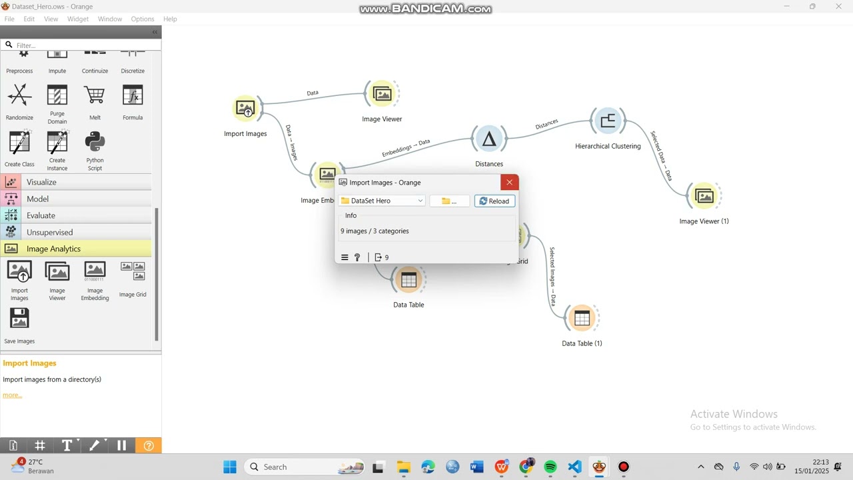The image size is (853, 480).
Task: Open help question mark in Import Images dialog
Action: 357,257
